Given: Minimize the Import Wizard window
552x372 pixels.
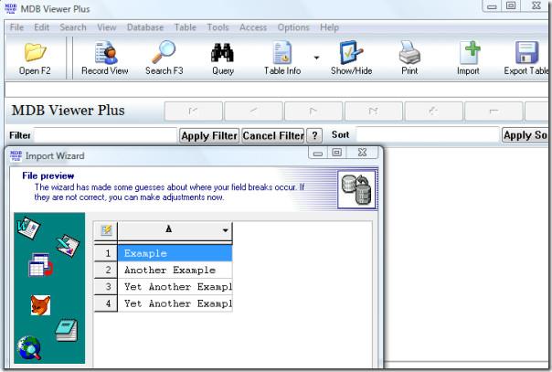Looking at the screenshot, I should [x=318, y=153].
